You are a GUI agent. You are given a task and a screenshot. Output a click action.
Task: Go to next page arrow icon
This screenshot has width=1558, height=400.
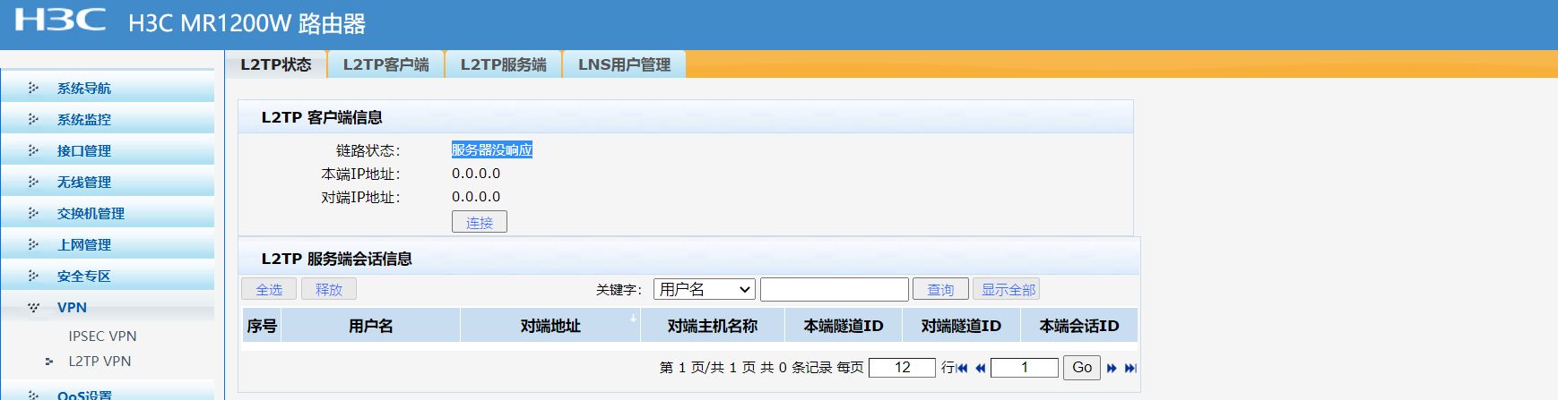[x=1112, y=368]
